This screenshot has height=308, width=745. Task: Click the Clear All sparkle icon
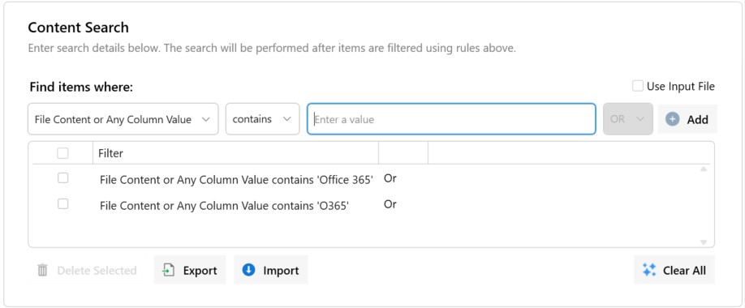649,270
